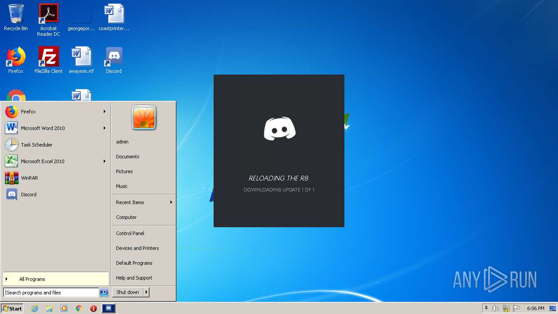Open awaymm.rtf document on desktop
Viewport: 558px width, 314px height.
click(81, 60)
